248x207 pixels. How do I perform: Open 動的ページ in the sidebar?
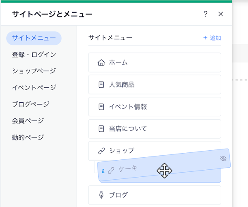click(28, 137)
